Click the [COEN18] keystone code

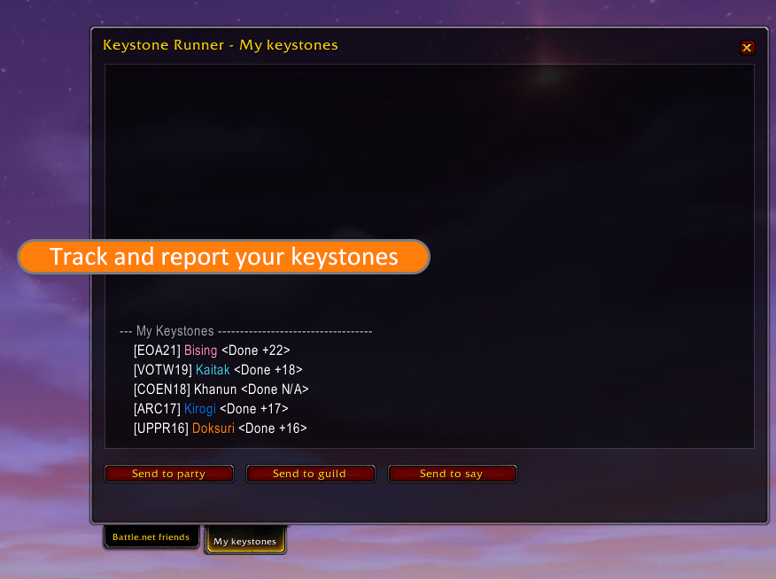point(162,390)
